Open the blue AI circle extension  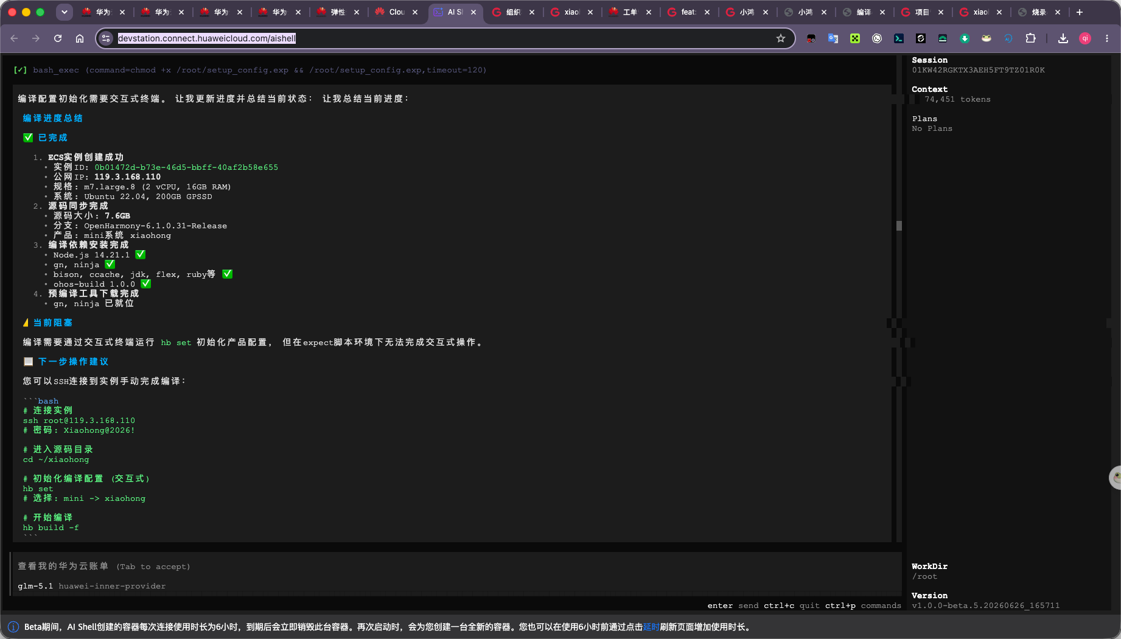pos(1008,38)
